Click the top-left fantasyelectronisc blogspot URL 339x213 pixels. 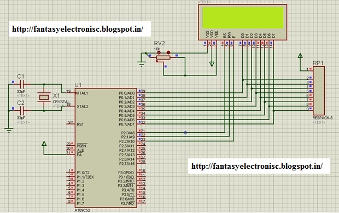(x=78, y=29)
